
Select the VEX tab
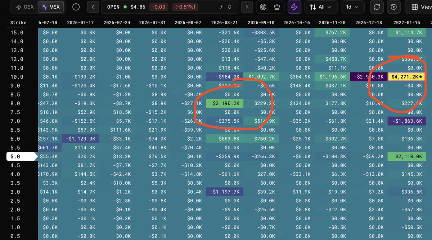(51, 7)
